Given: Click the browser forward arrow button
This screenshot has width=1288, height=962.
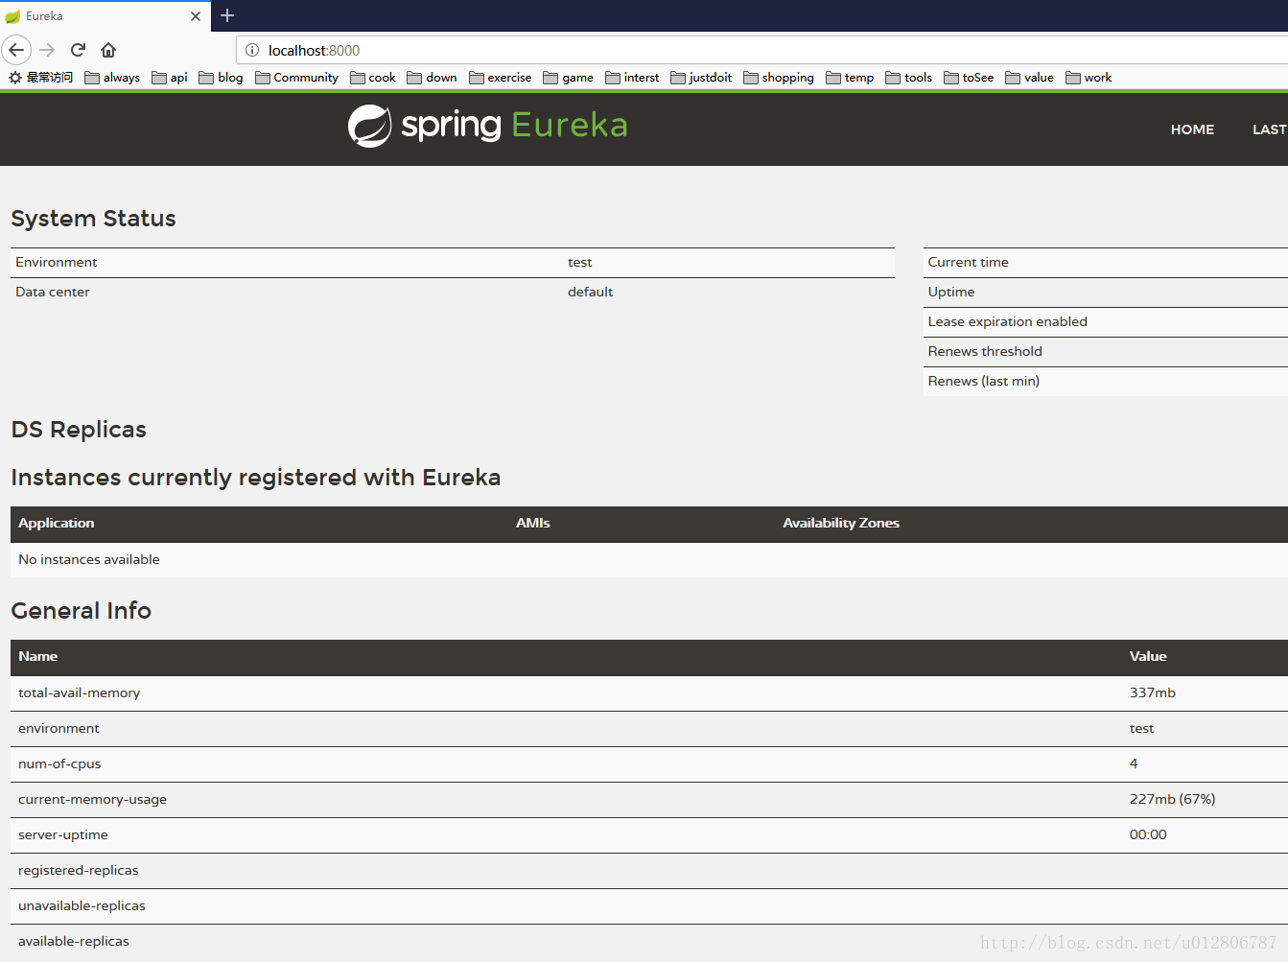Looking at the screenshot, I should coord(48,50).
